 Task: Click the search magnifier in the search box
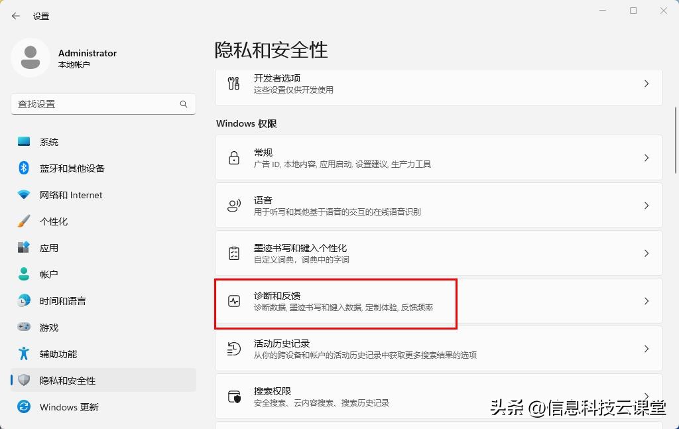(x=184, y=104)
